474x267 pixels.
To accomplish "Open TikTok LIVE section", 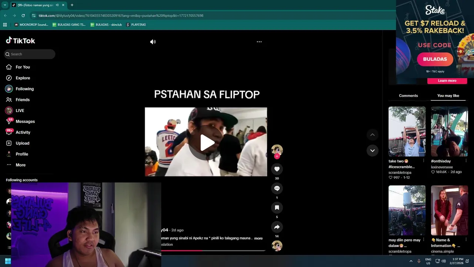I will pyautogui.click(x=20, y=111).
